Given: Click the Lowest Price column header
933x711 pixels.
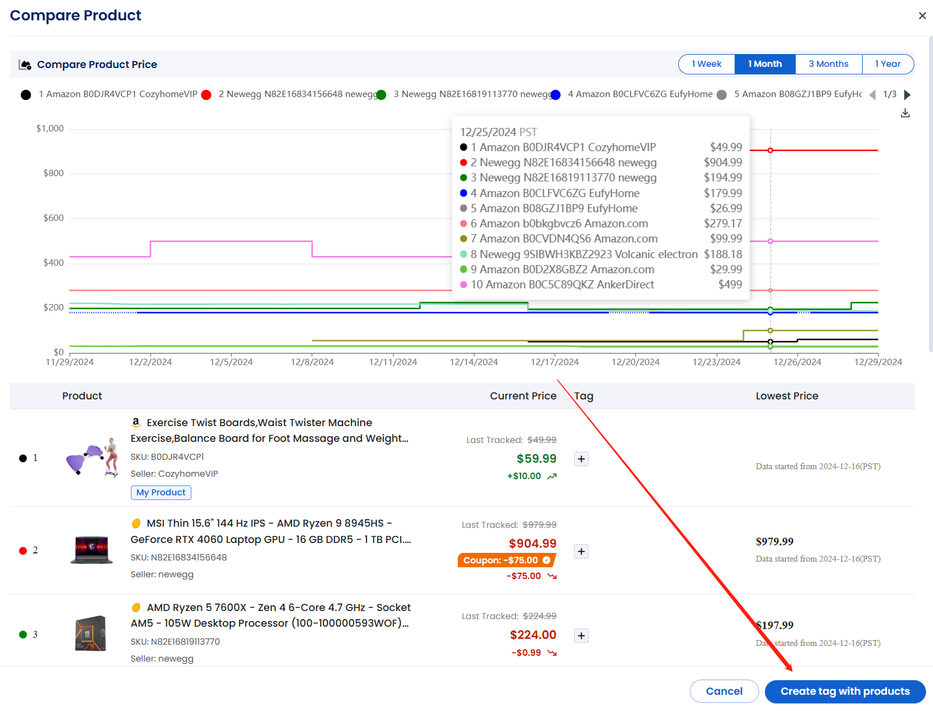Looking at the screenshot, I should 786,396.
